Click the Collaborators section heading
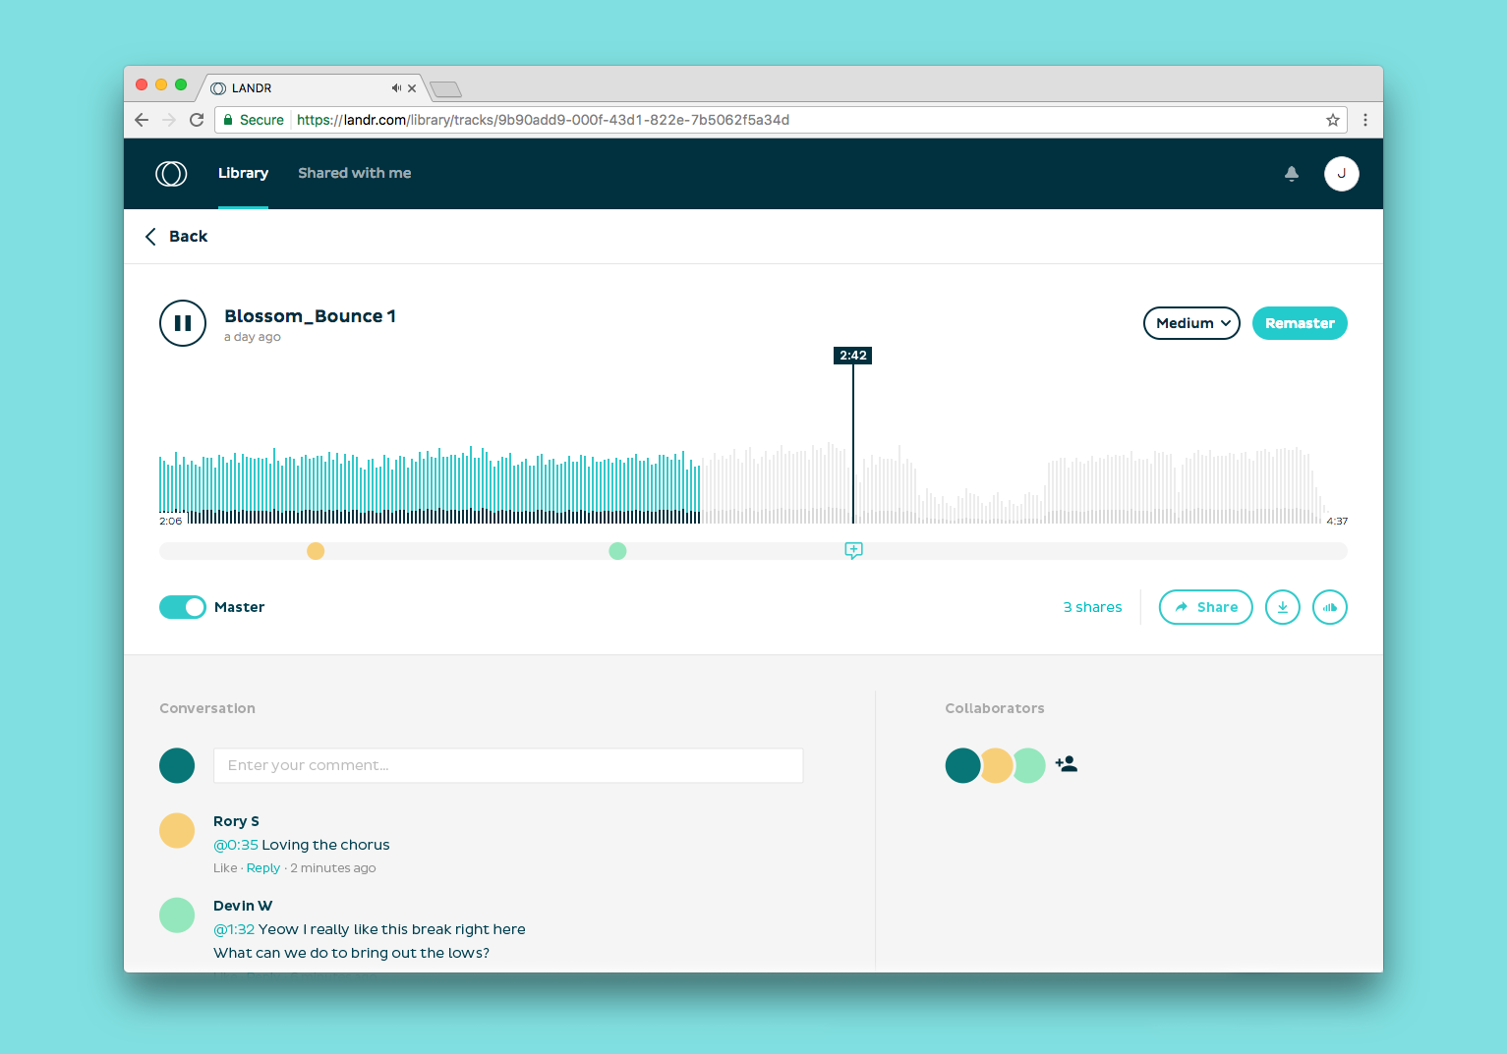Viewport: 1507px width, 1054px height. tap(995, 708)
